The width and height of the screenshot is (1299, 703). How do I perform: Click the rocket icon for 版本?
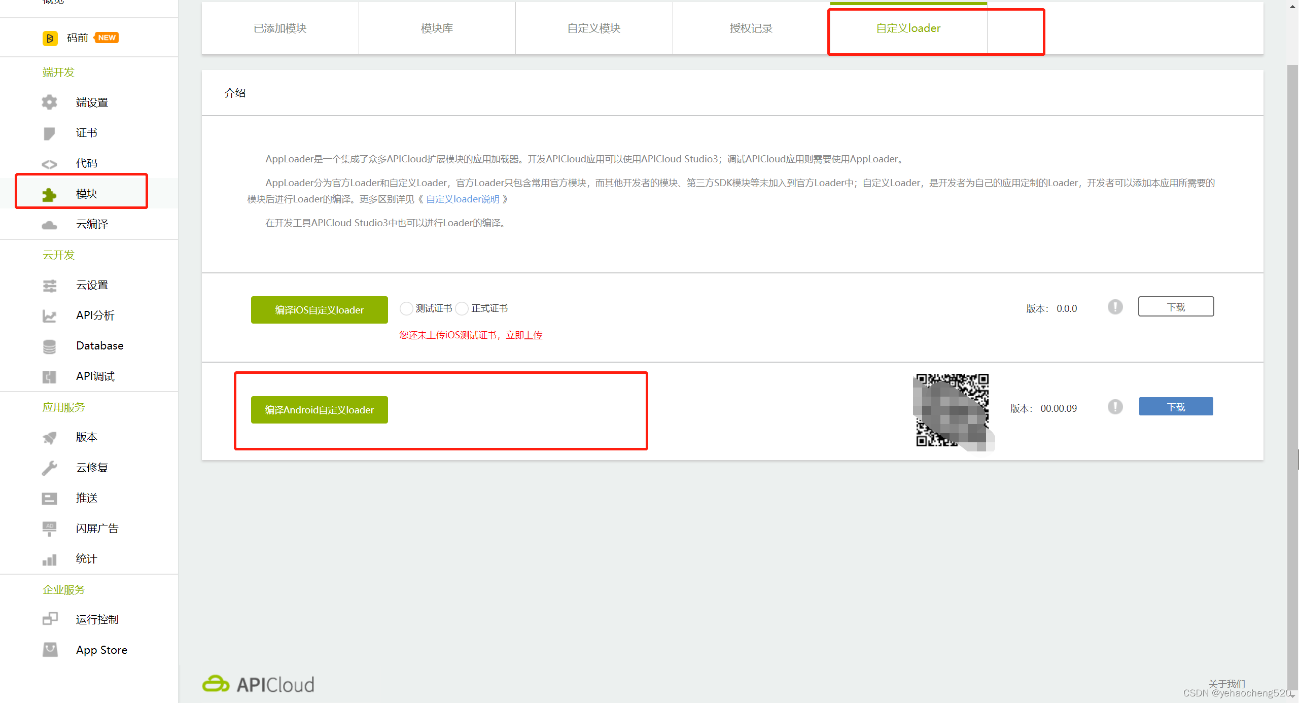point(49,437)
